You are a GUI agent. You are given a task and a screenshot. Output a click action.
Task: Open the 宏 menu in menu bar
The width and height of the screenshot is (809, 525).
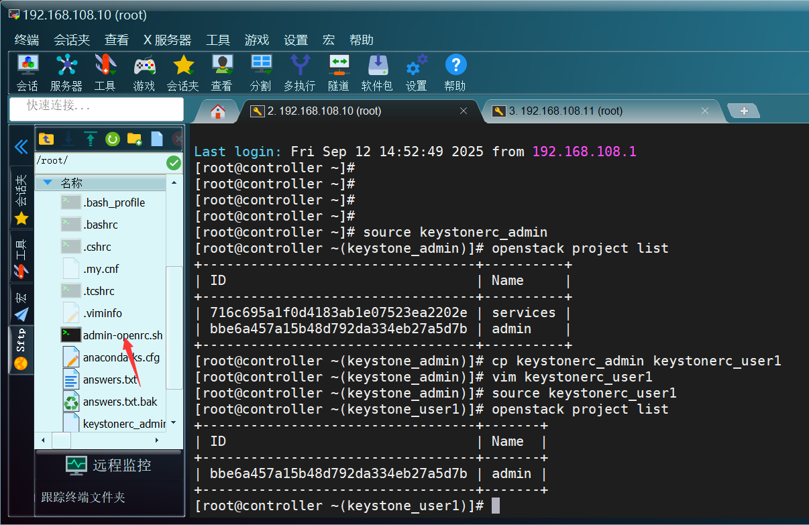[x=328, y=40]
